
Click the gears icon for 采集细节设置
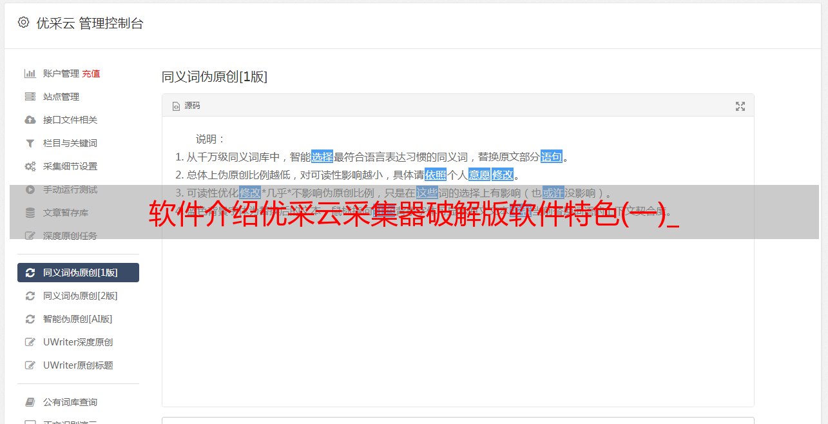(x=30, y=166)
